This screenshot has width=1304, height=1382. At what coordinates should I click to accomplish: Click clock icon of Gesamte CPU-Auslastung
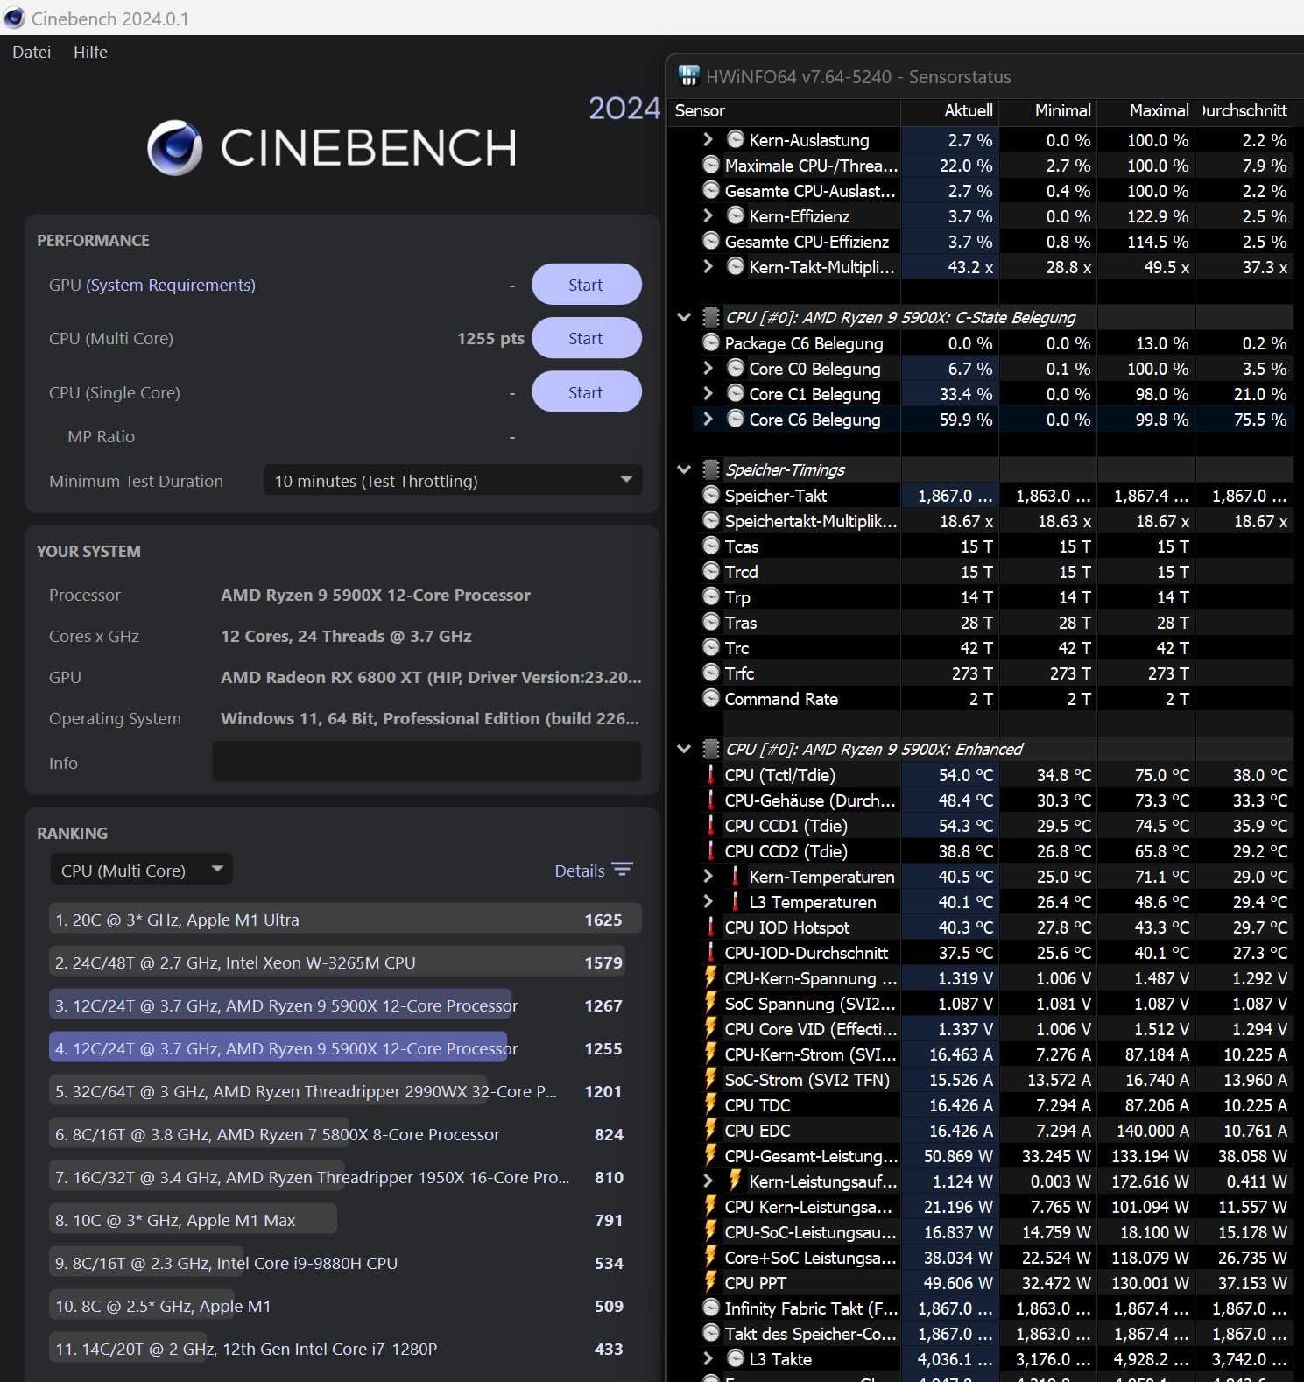pos(711,190)
